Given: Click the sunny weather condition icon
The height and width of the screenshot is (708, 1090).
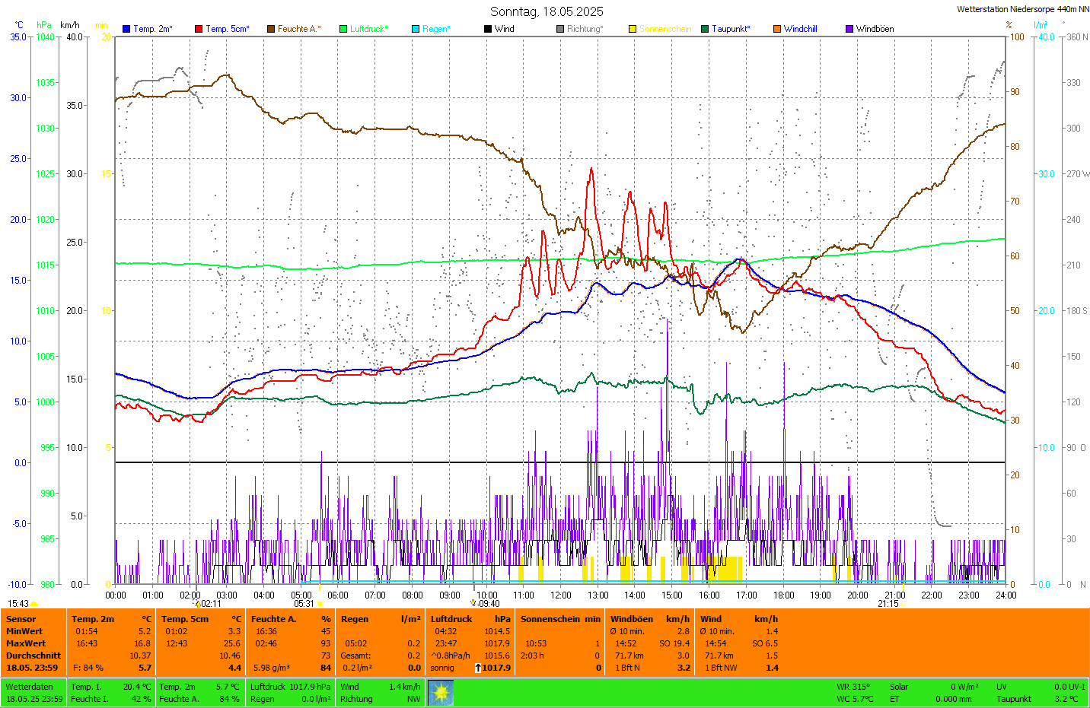Looking at the screenshot, I should coord(441,693).
